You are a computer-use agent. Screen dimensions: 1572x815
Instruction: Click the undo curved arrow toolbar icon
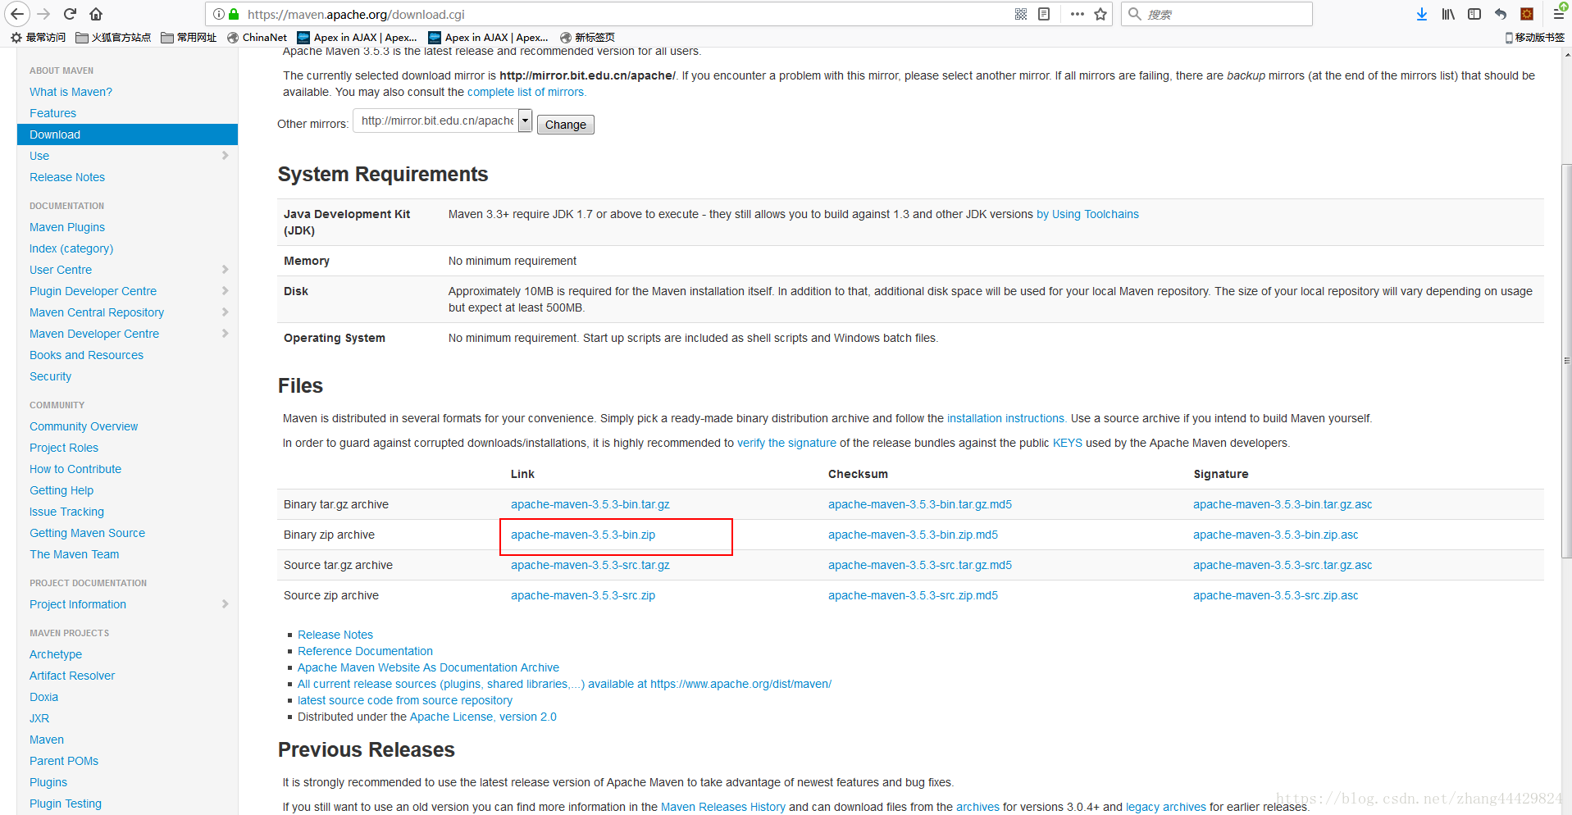tap(1501, 14)
